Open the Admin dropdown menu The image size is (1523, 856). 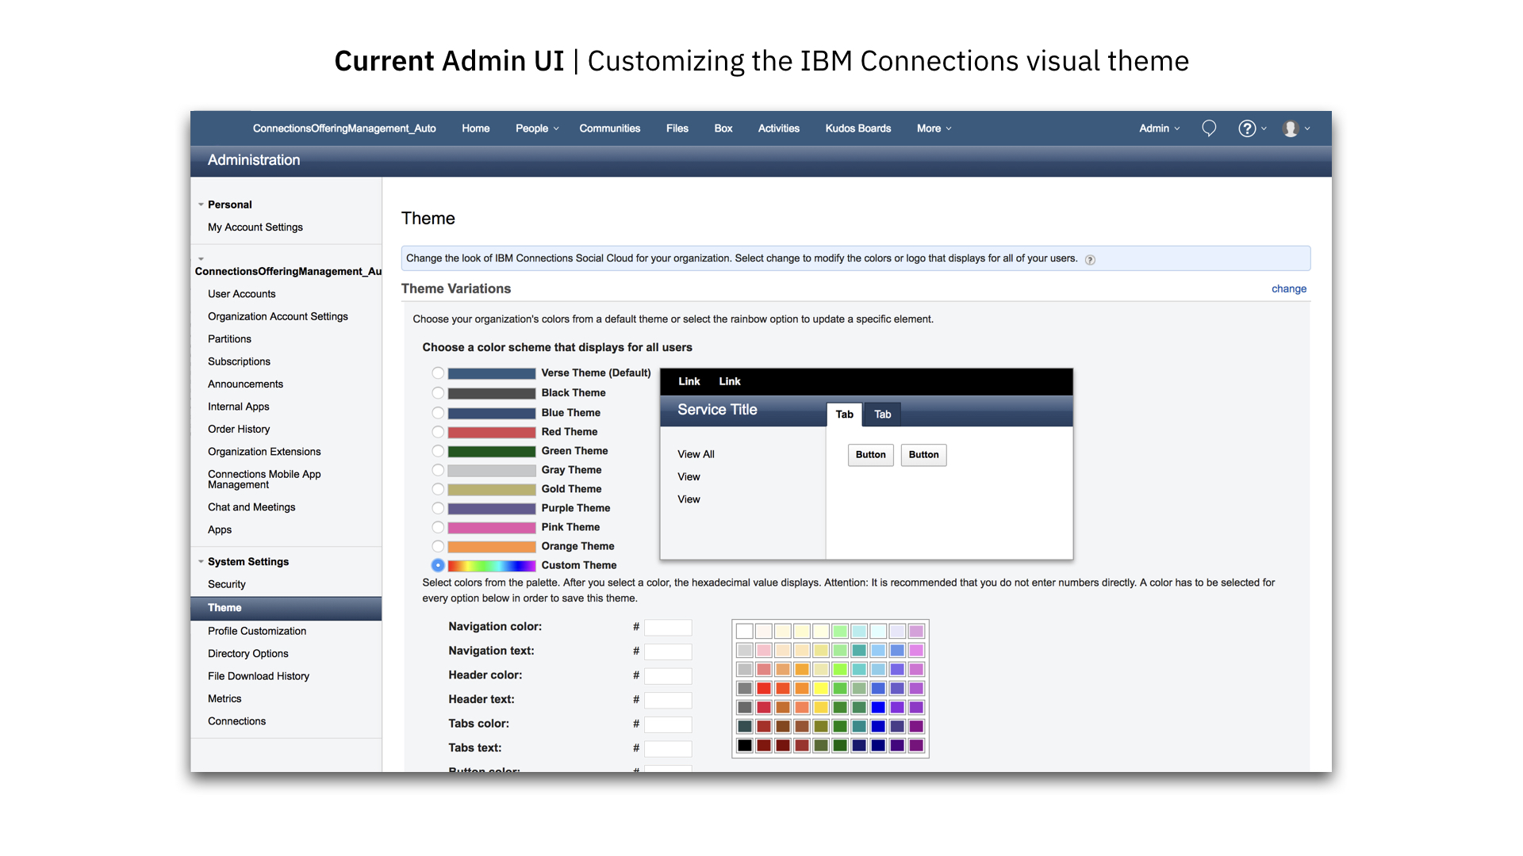point(1159,128)
